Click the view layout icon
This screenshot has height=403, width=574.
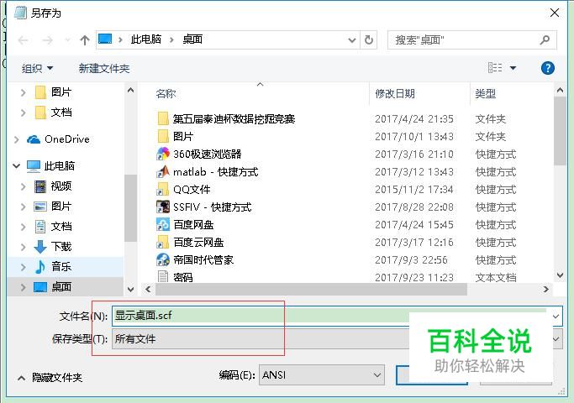click(x=495, y=68)
